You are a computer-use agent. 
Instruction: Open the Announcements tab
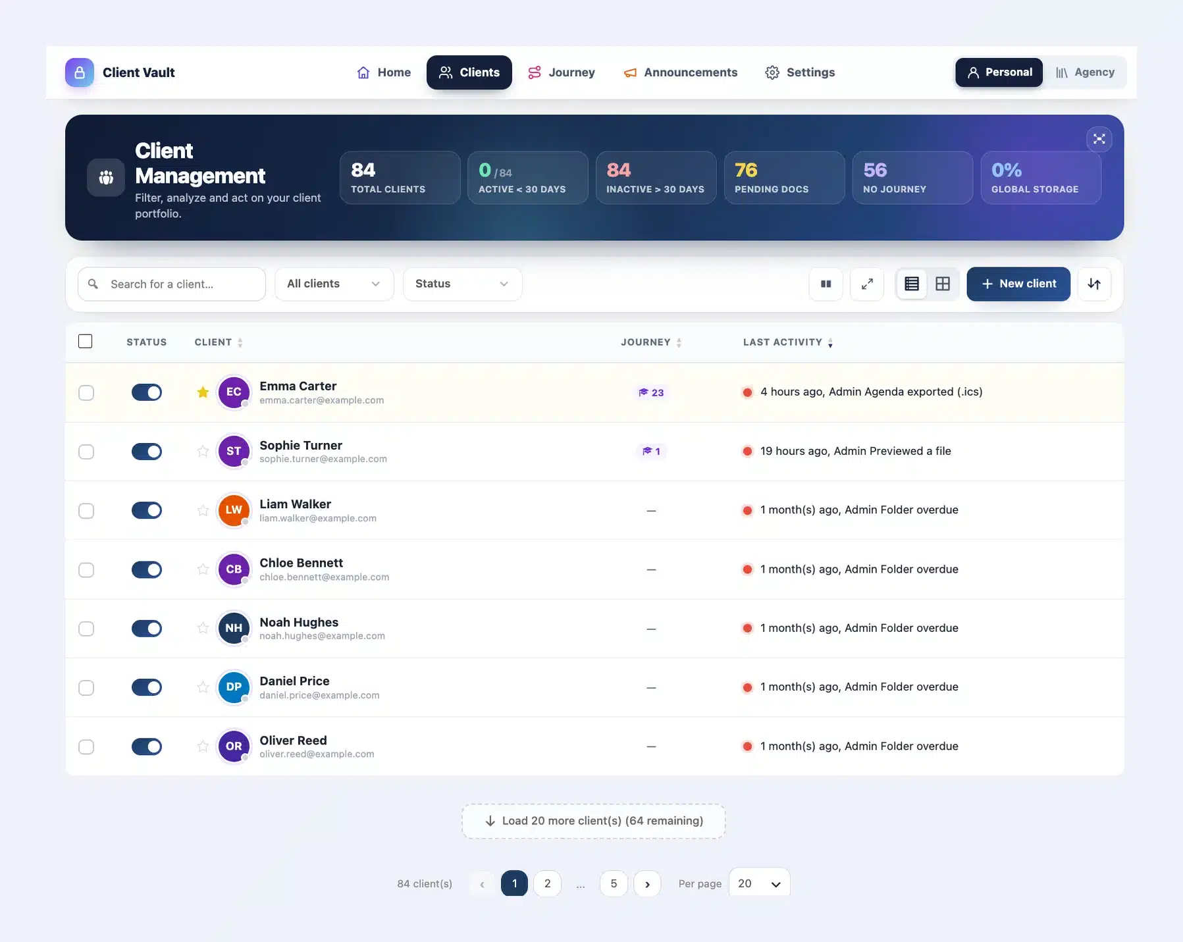[681, 72]
